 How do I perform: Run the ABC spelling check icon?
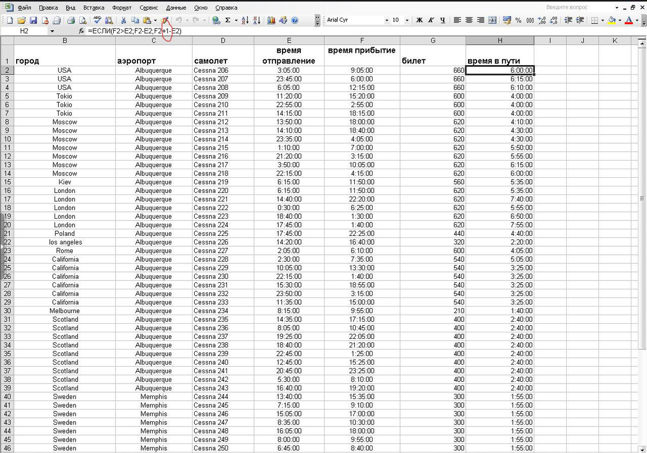(98, 20)
